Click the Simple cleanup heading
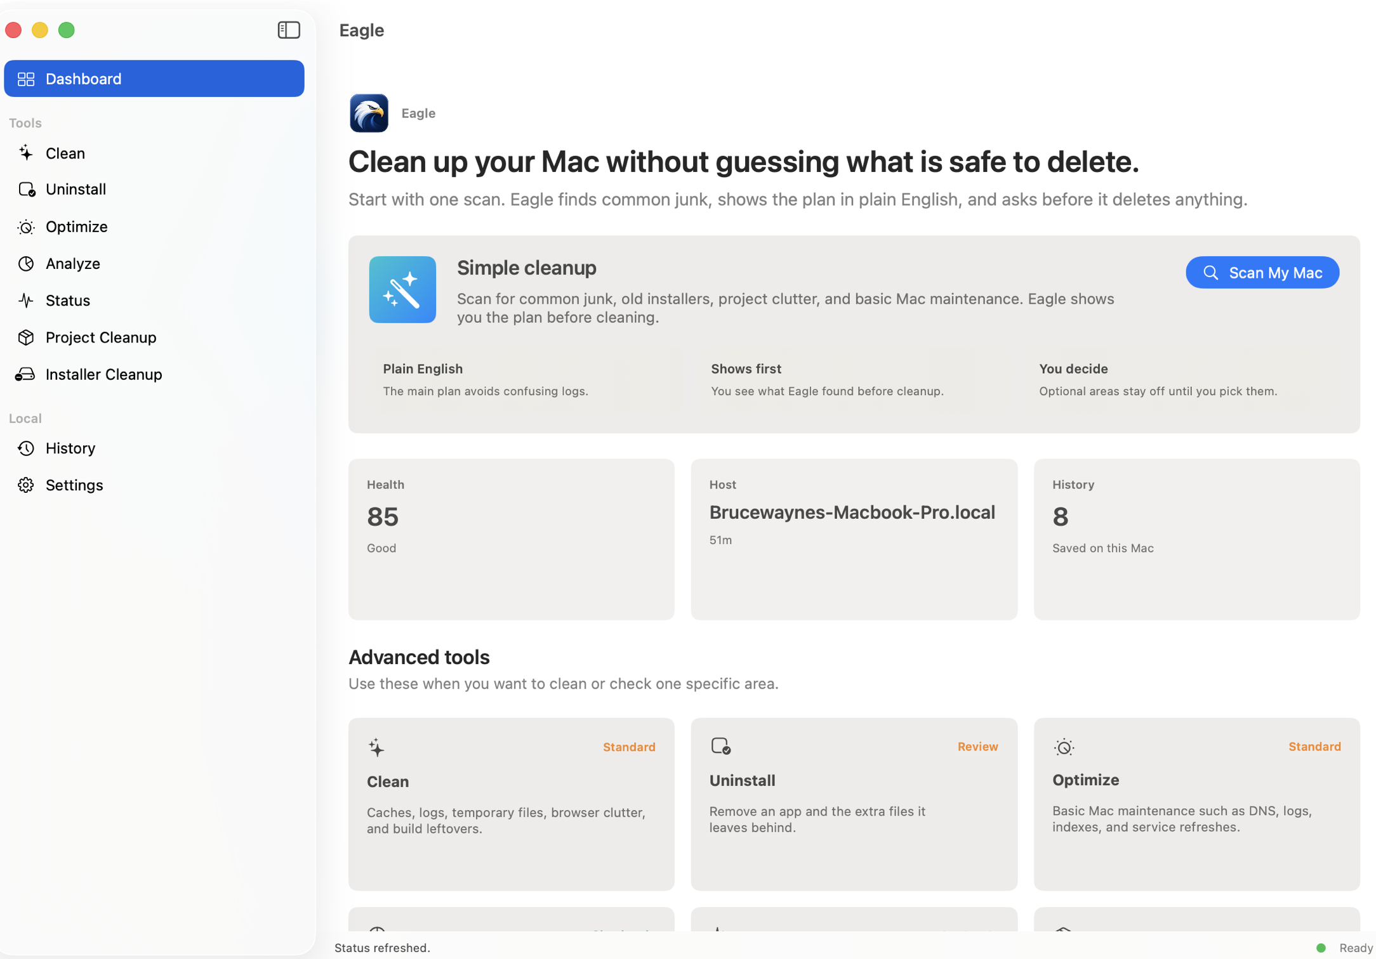 click(526, 268)
